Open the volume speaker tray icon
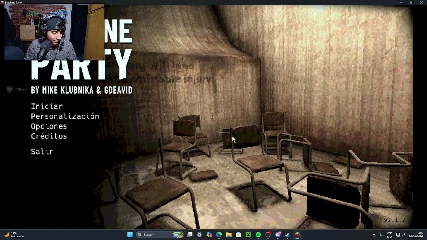This screenshot has width=427, height=240. (403, 235)
